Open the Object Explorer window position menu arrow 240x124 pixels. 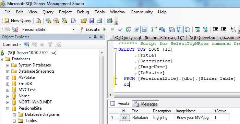click(90, 37)
